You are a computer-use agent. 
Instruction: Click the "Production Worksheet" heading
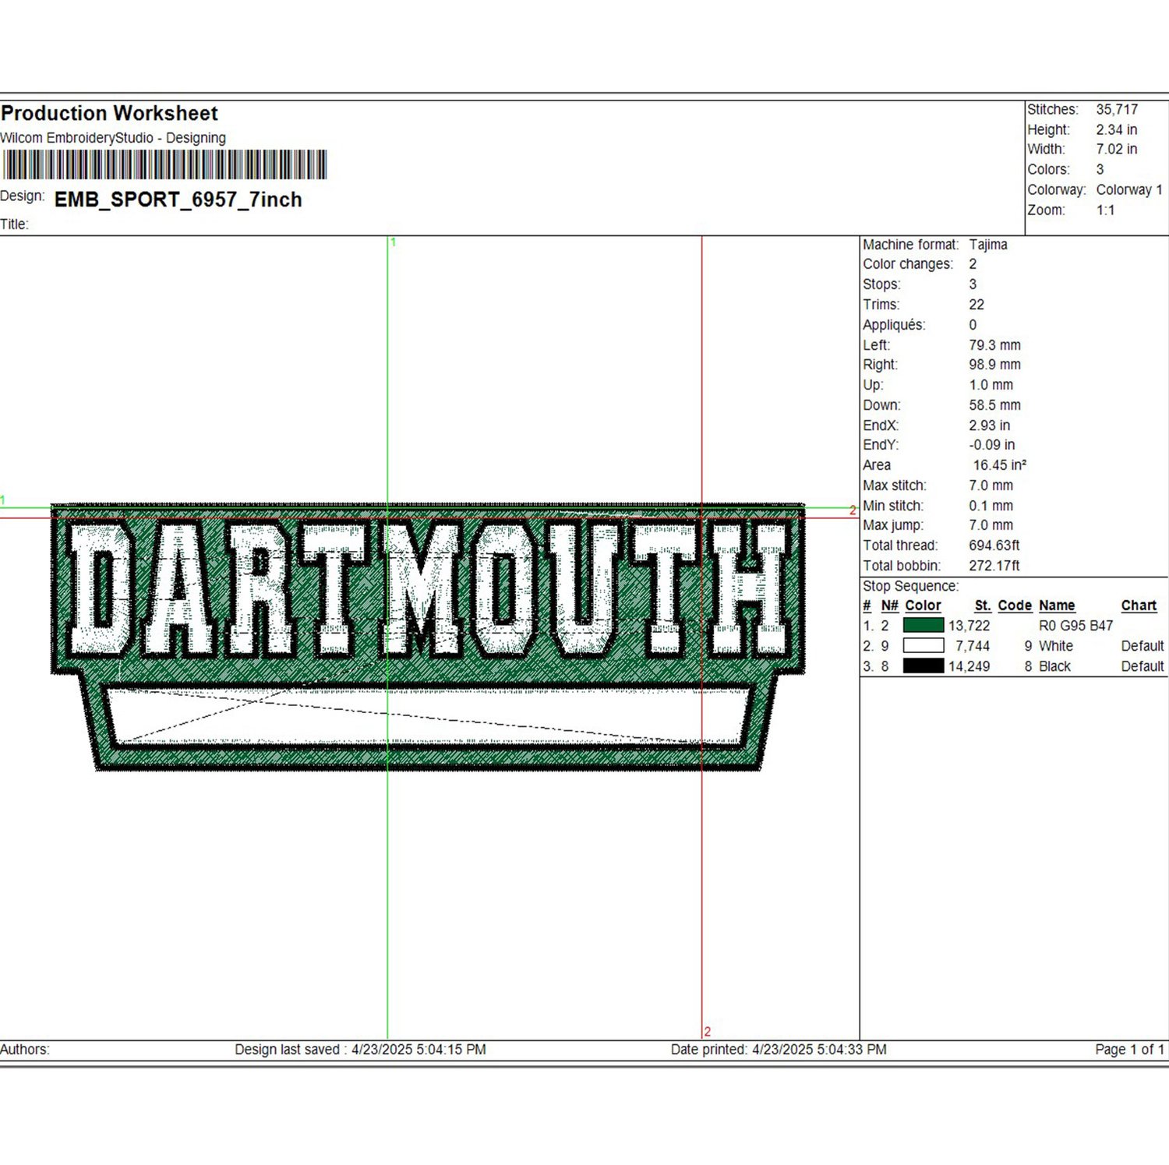coord(110,113)
